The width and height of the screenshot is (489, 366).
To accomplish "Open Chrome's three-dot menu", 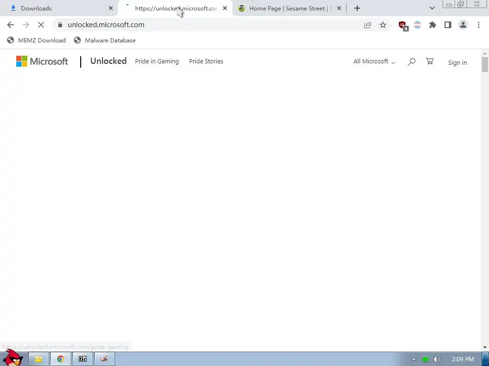I will click(478, 25).
